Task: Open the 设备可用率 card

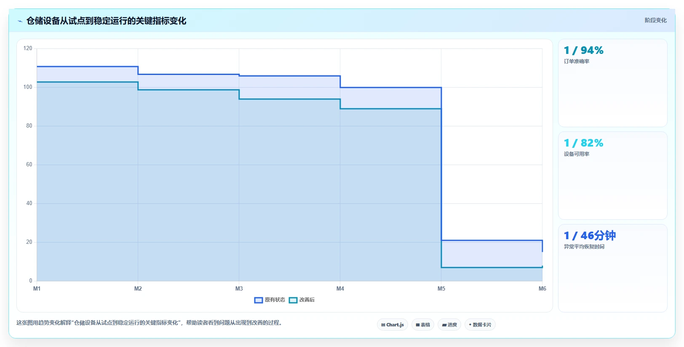Action: (x=613, y=176)
